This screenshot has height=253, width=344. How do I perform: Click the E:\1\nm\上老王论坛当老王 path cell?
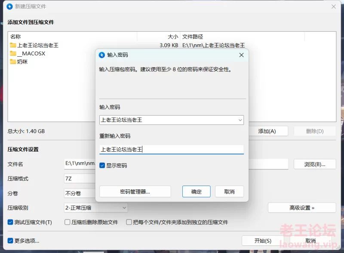click(213, 46)
